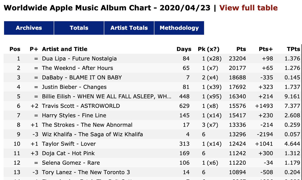Click the Days column header
The width and height of the screenshot is (302, 180).
(184, 49)
